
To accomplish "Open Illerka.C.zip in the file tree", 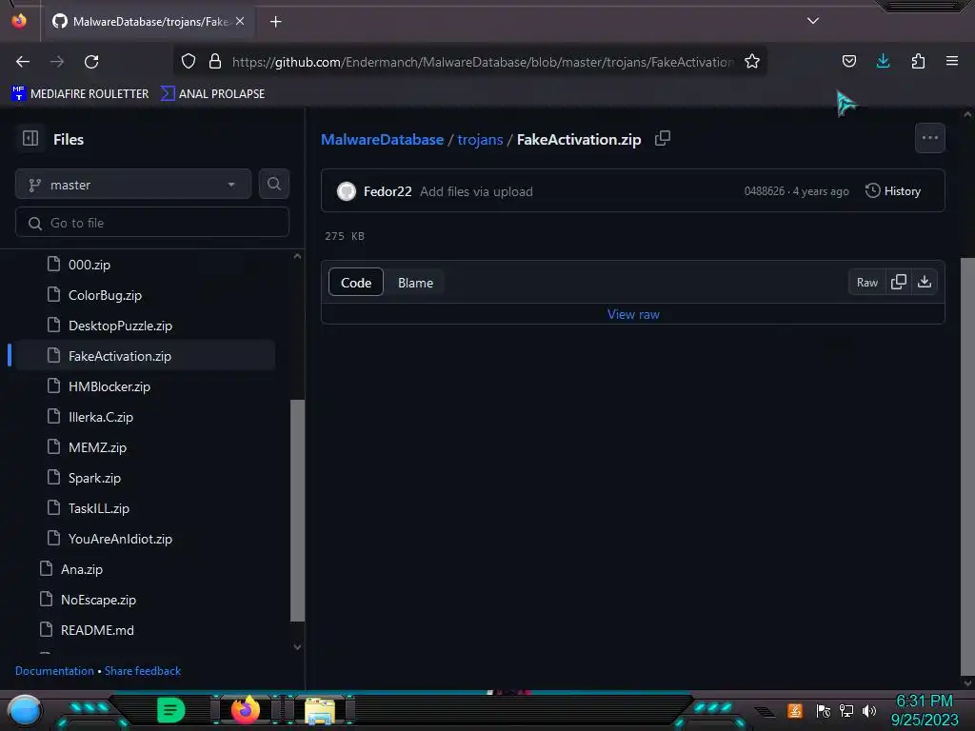I will click(x=101, y=417).
